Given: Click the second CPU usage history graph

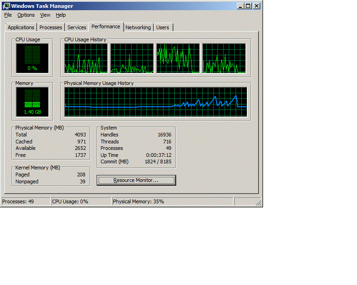Looking at the screenshot, I should click(132, 58).
